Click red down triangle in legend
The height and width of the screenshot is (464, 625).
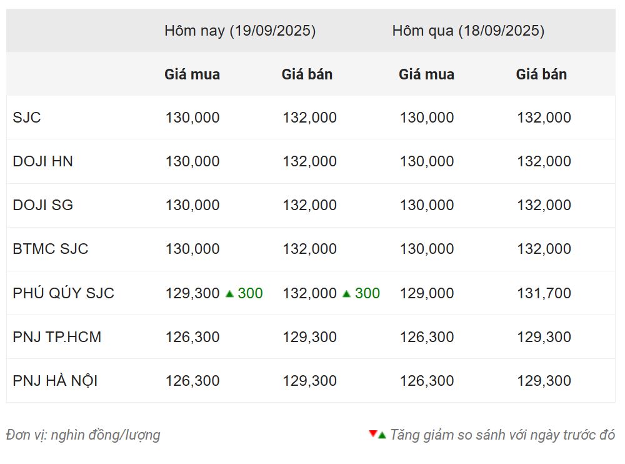[372, 433]
